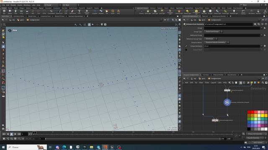Go back in Scene View path navigation
Screen dimensions: 268x150
pyautogui.click(x=3, y=20)
